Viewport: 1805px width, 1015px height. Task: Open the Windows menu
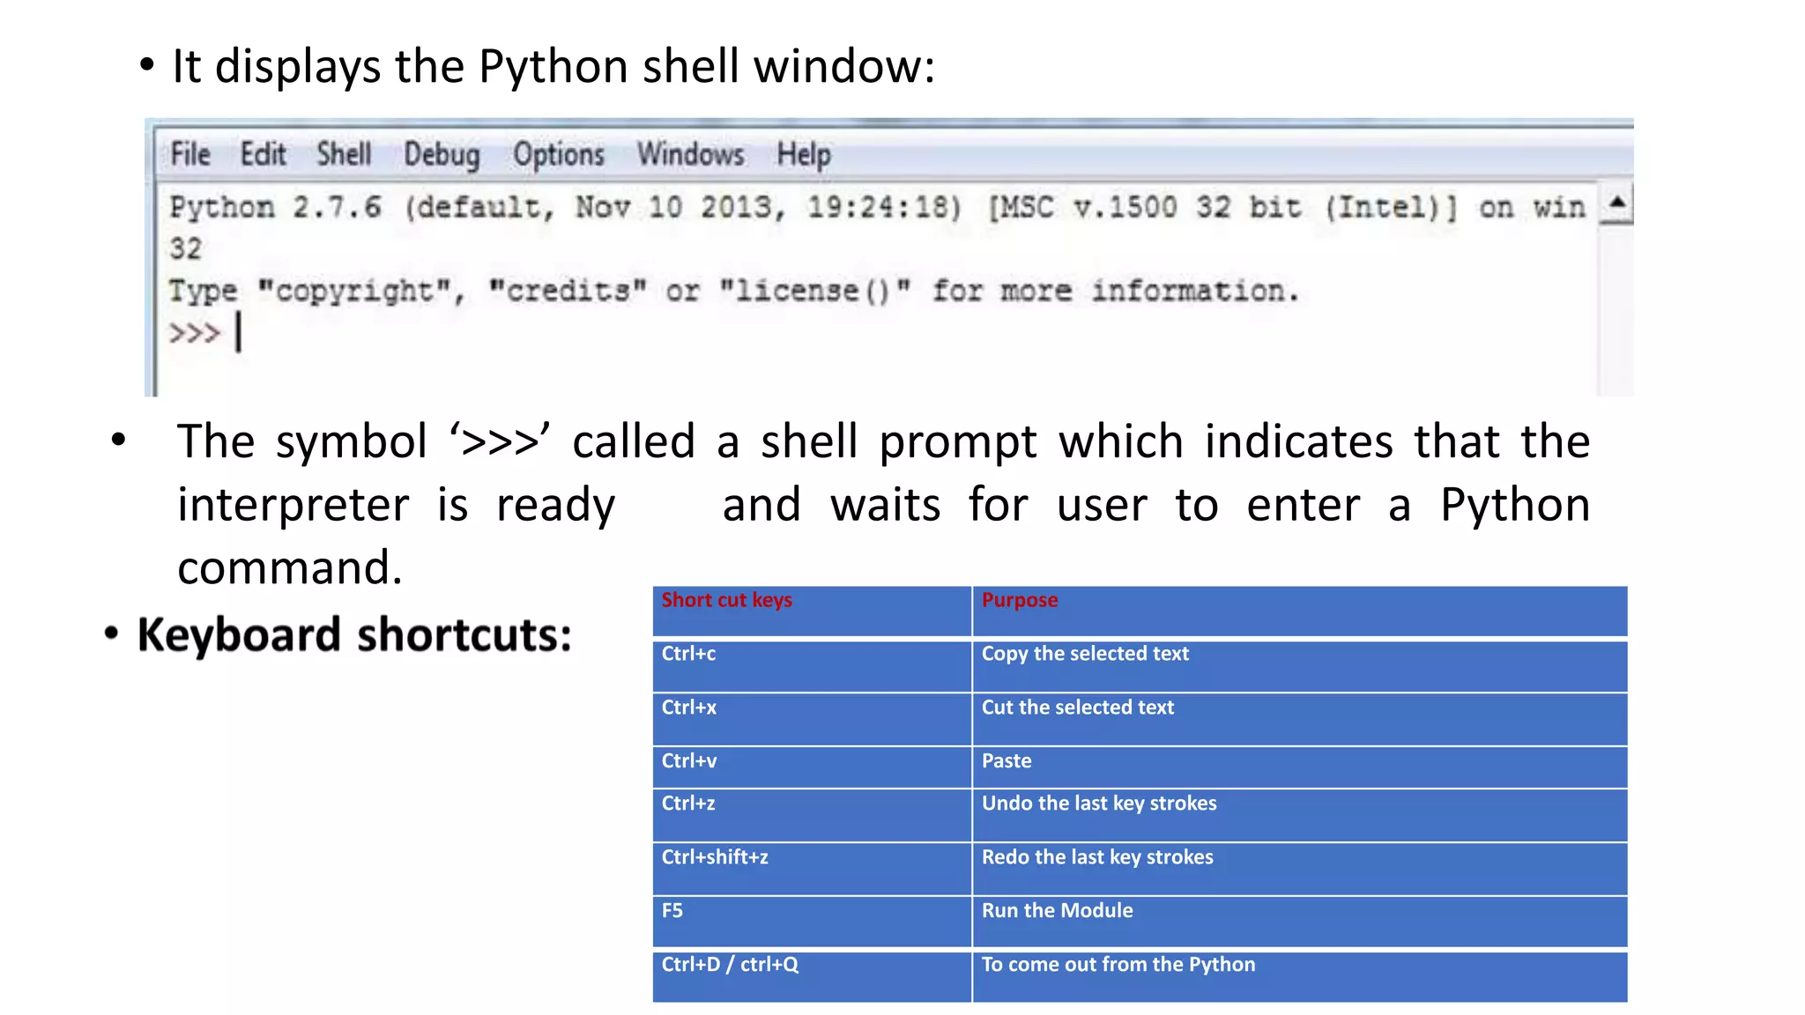(690, 154)
